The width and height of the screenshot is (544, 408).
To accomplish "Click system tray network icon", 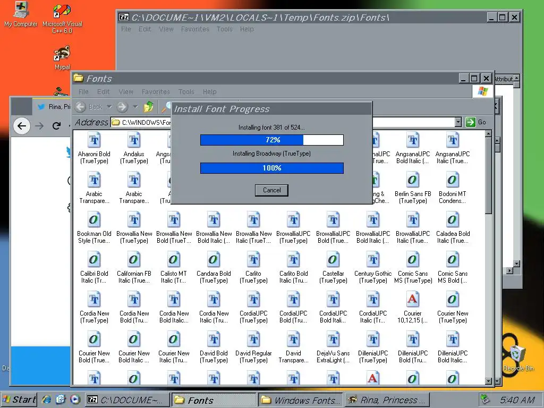I will point(484,399).
